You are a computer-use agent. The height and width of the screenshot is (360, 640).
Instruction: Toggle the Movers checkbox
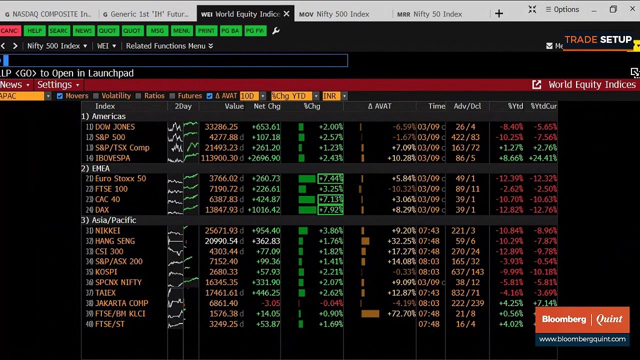(60, 96)
